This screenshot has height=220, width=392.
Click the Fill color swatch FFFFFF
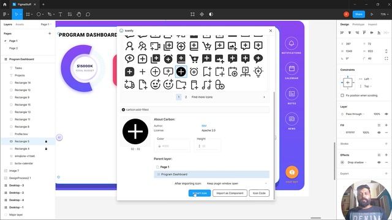pos(342,133)
